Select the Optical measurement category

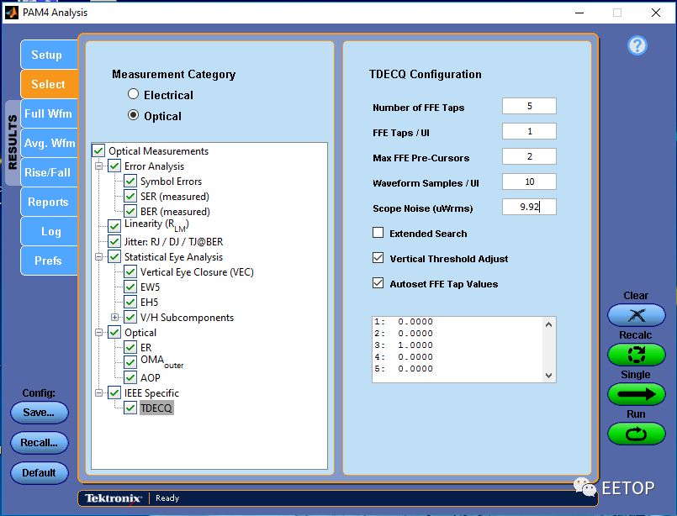[134, 115]
